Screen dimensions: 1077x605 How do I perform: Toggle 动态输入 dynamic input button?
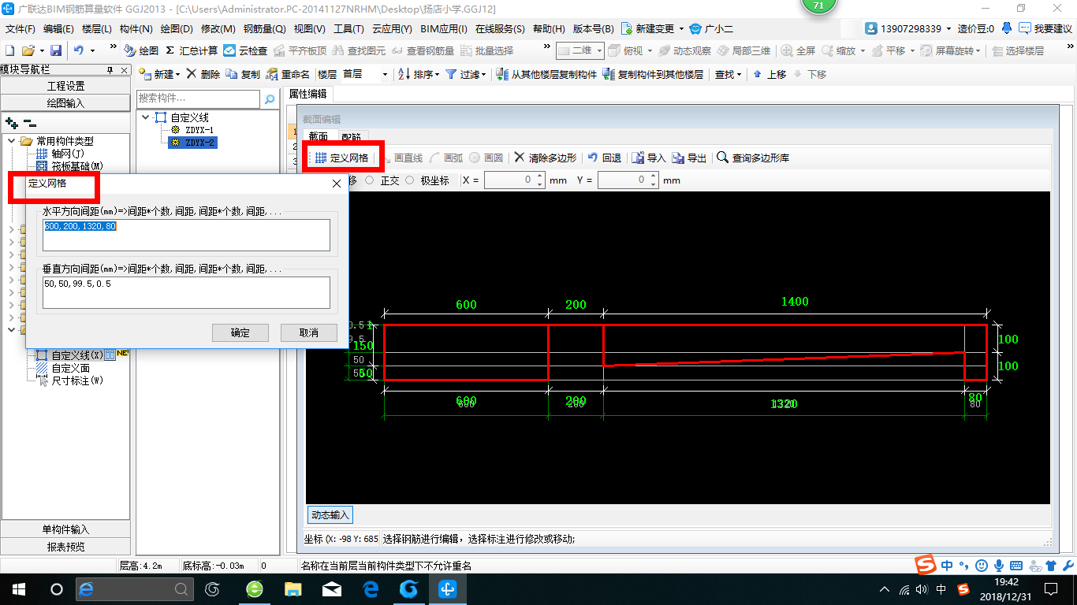click(330, 515)
